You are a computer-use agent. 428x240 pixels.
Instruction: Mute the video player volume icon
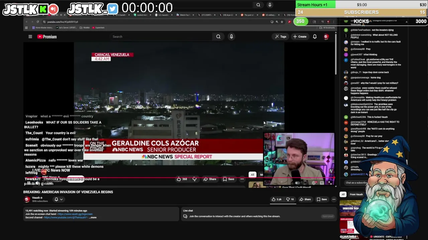click(x=37, y=183)
